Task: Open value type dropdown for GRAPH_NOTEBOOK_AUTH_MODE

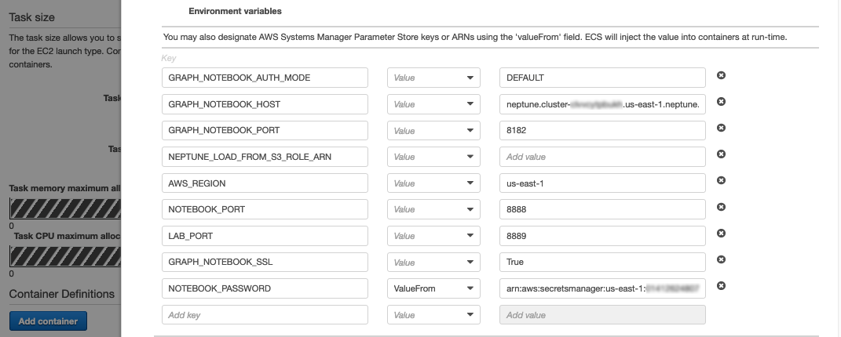Action: coord(433,78)
